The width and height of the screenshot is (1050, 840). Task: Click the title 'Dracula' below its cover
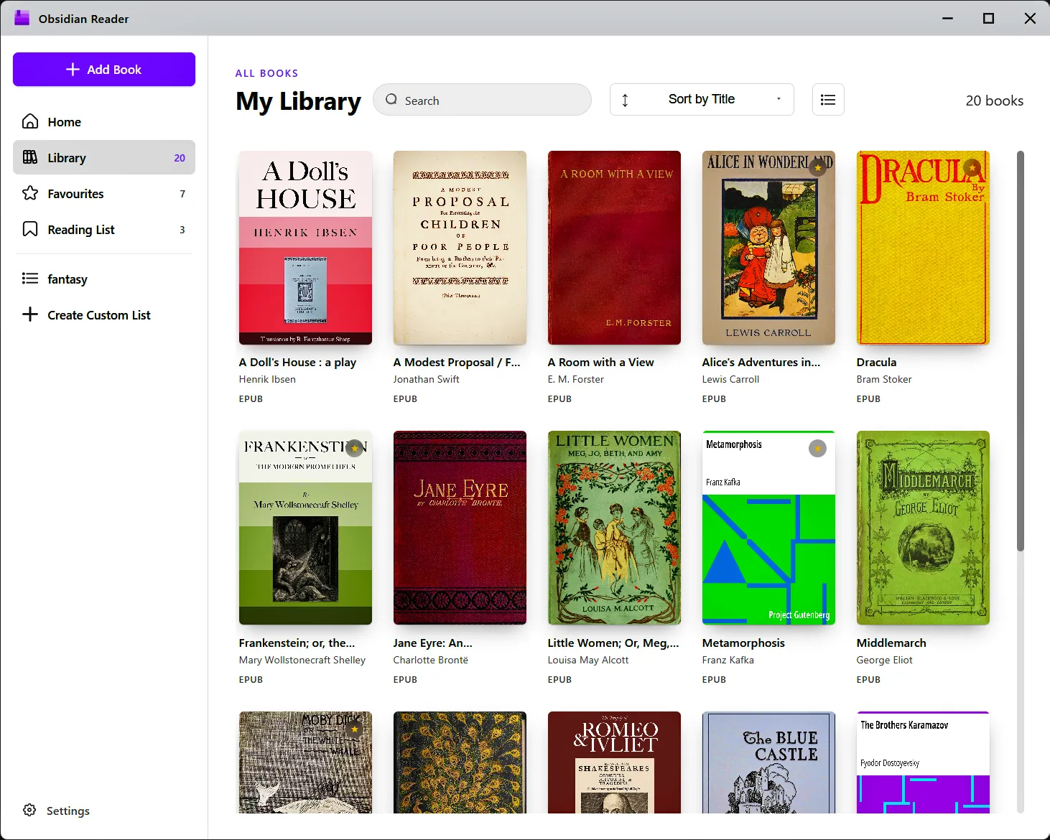(876, 363)
